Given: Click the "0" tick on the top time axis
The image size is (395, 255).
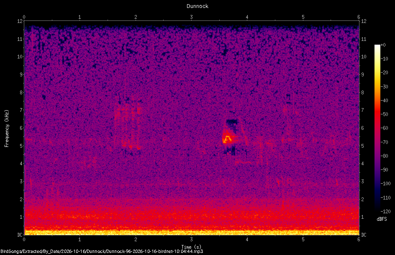Looking at the screenshot, I should [x=24, y=17].
